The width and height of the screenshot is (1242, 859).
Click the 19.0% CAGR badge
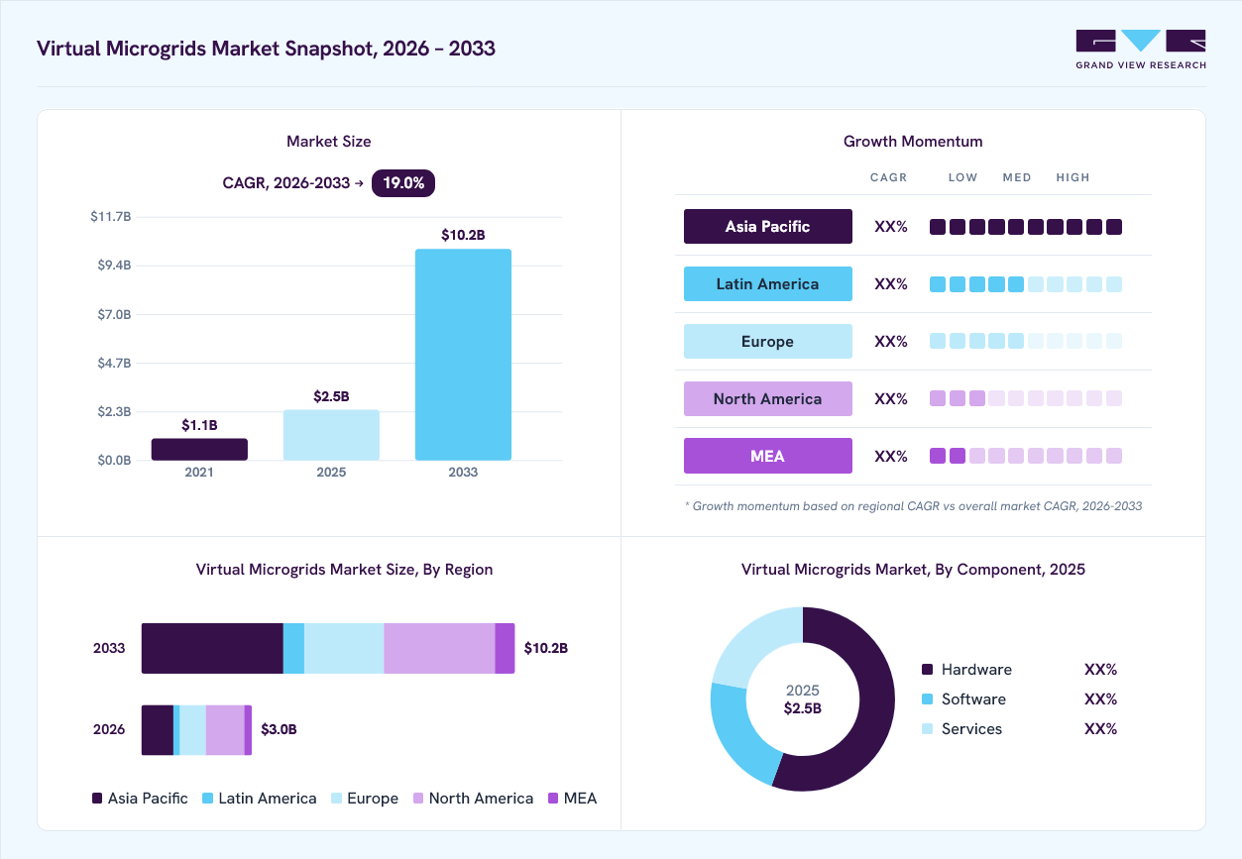(403, 183)
